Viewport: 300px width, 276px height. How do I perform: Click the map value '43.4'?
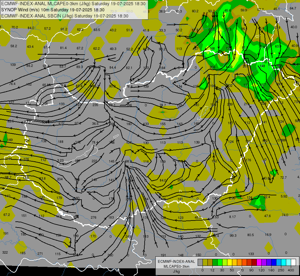tap(30, 47)
